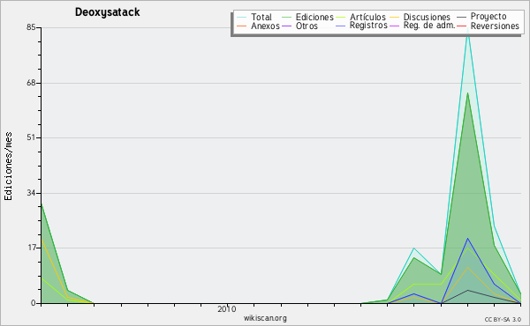The image size is (530, 326).
Task: Click the Artículos legend label
Action: [x=367, y=17]
